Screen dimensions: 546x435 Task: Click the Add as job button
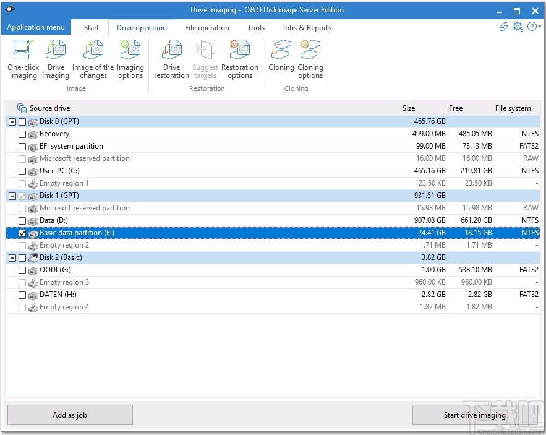(x=70, y=415)
